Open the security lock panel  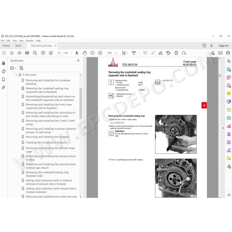[4, 63]
